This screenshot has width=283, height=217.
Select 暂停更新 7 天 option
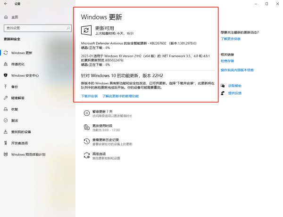[102, 112]
